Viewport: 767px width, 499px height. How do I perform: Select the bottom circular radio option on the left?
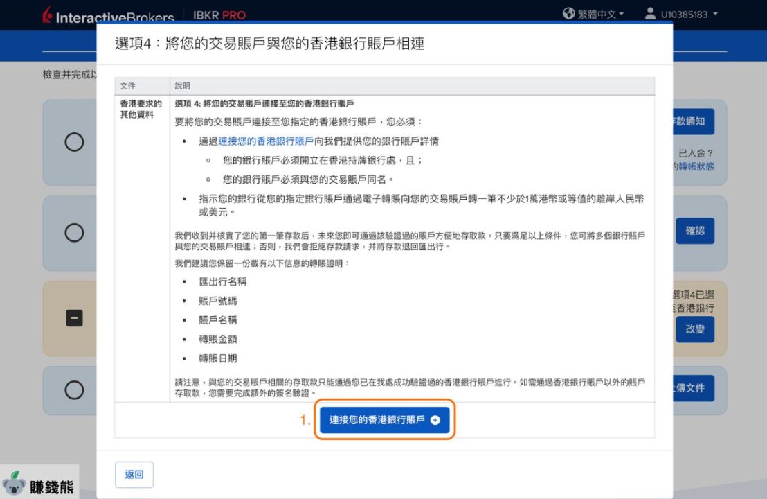pos(74,390)
